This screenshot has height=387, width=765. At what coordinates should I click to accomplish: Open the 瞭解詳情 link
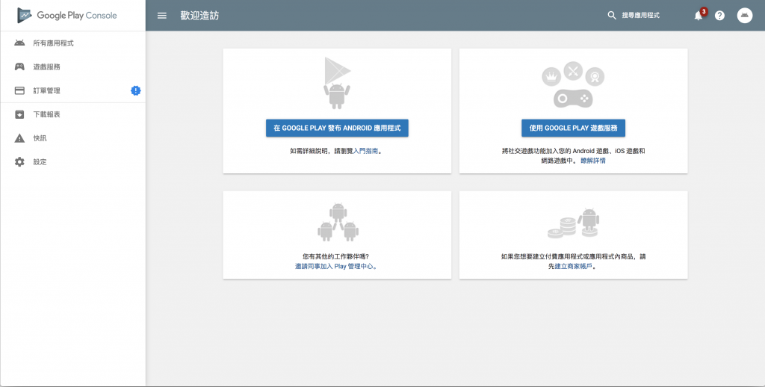point(592,161)
